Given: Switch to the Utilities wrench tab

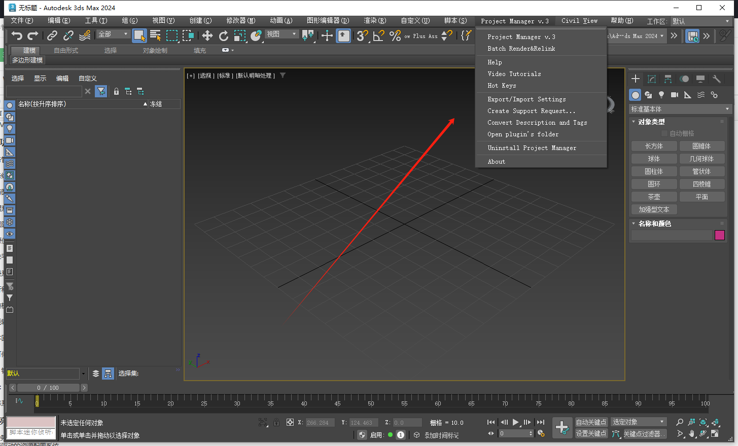Looking at the screenshot, I should click(x=717, y=79).
